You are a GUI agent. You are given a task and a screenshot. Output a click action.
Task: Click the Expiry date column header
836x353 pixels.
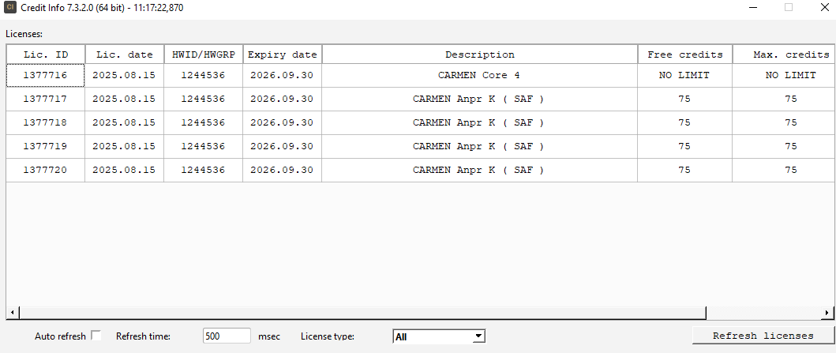pos(282,54)
